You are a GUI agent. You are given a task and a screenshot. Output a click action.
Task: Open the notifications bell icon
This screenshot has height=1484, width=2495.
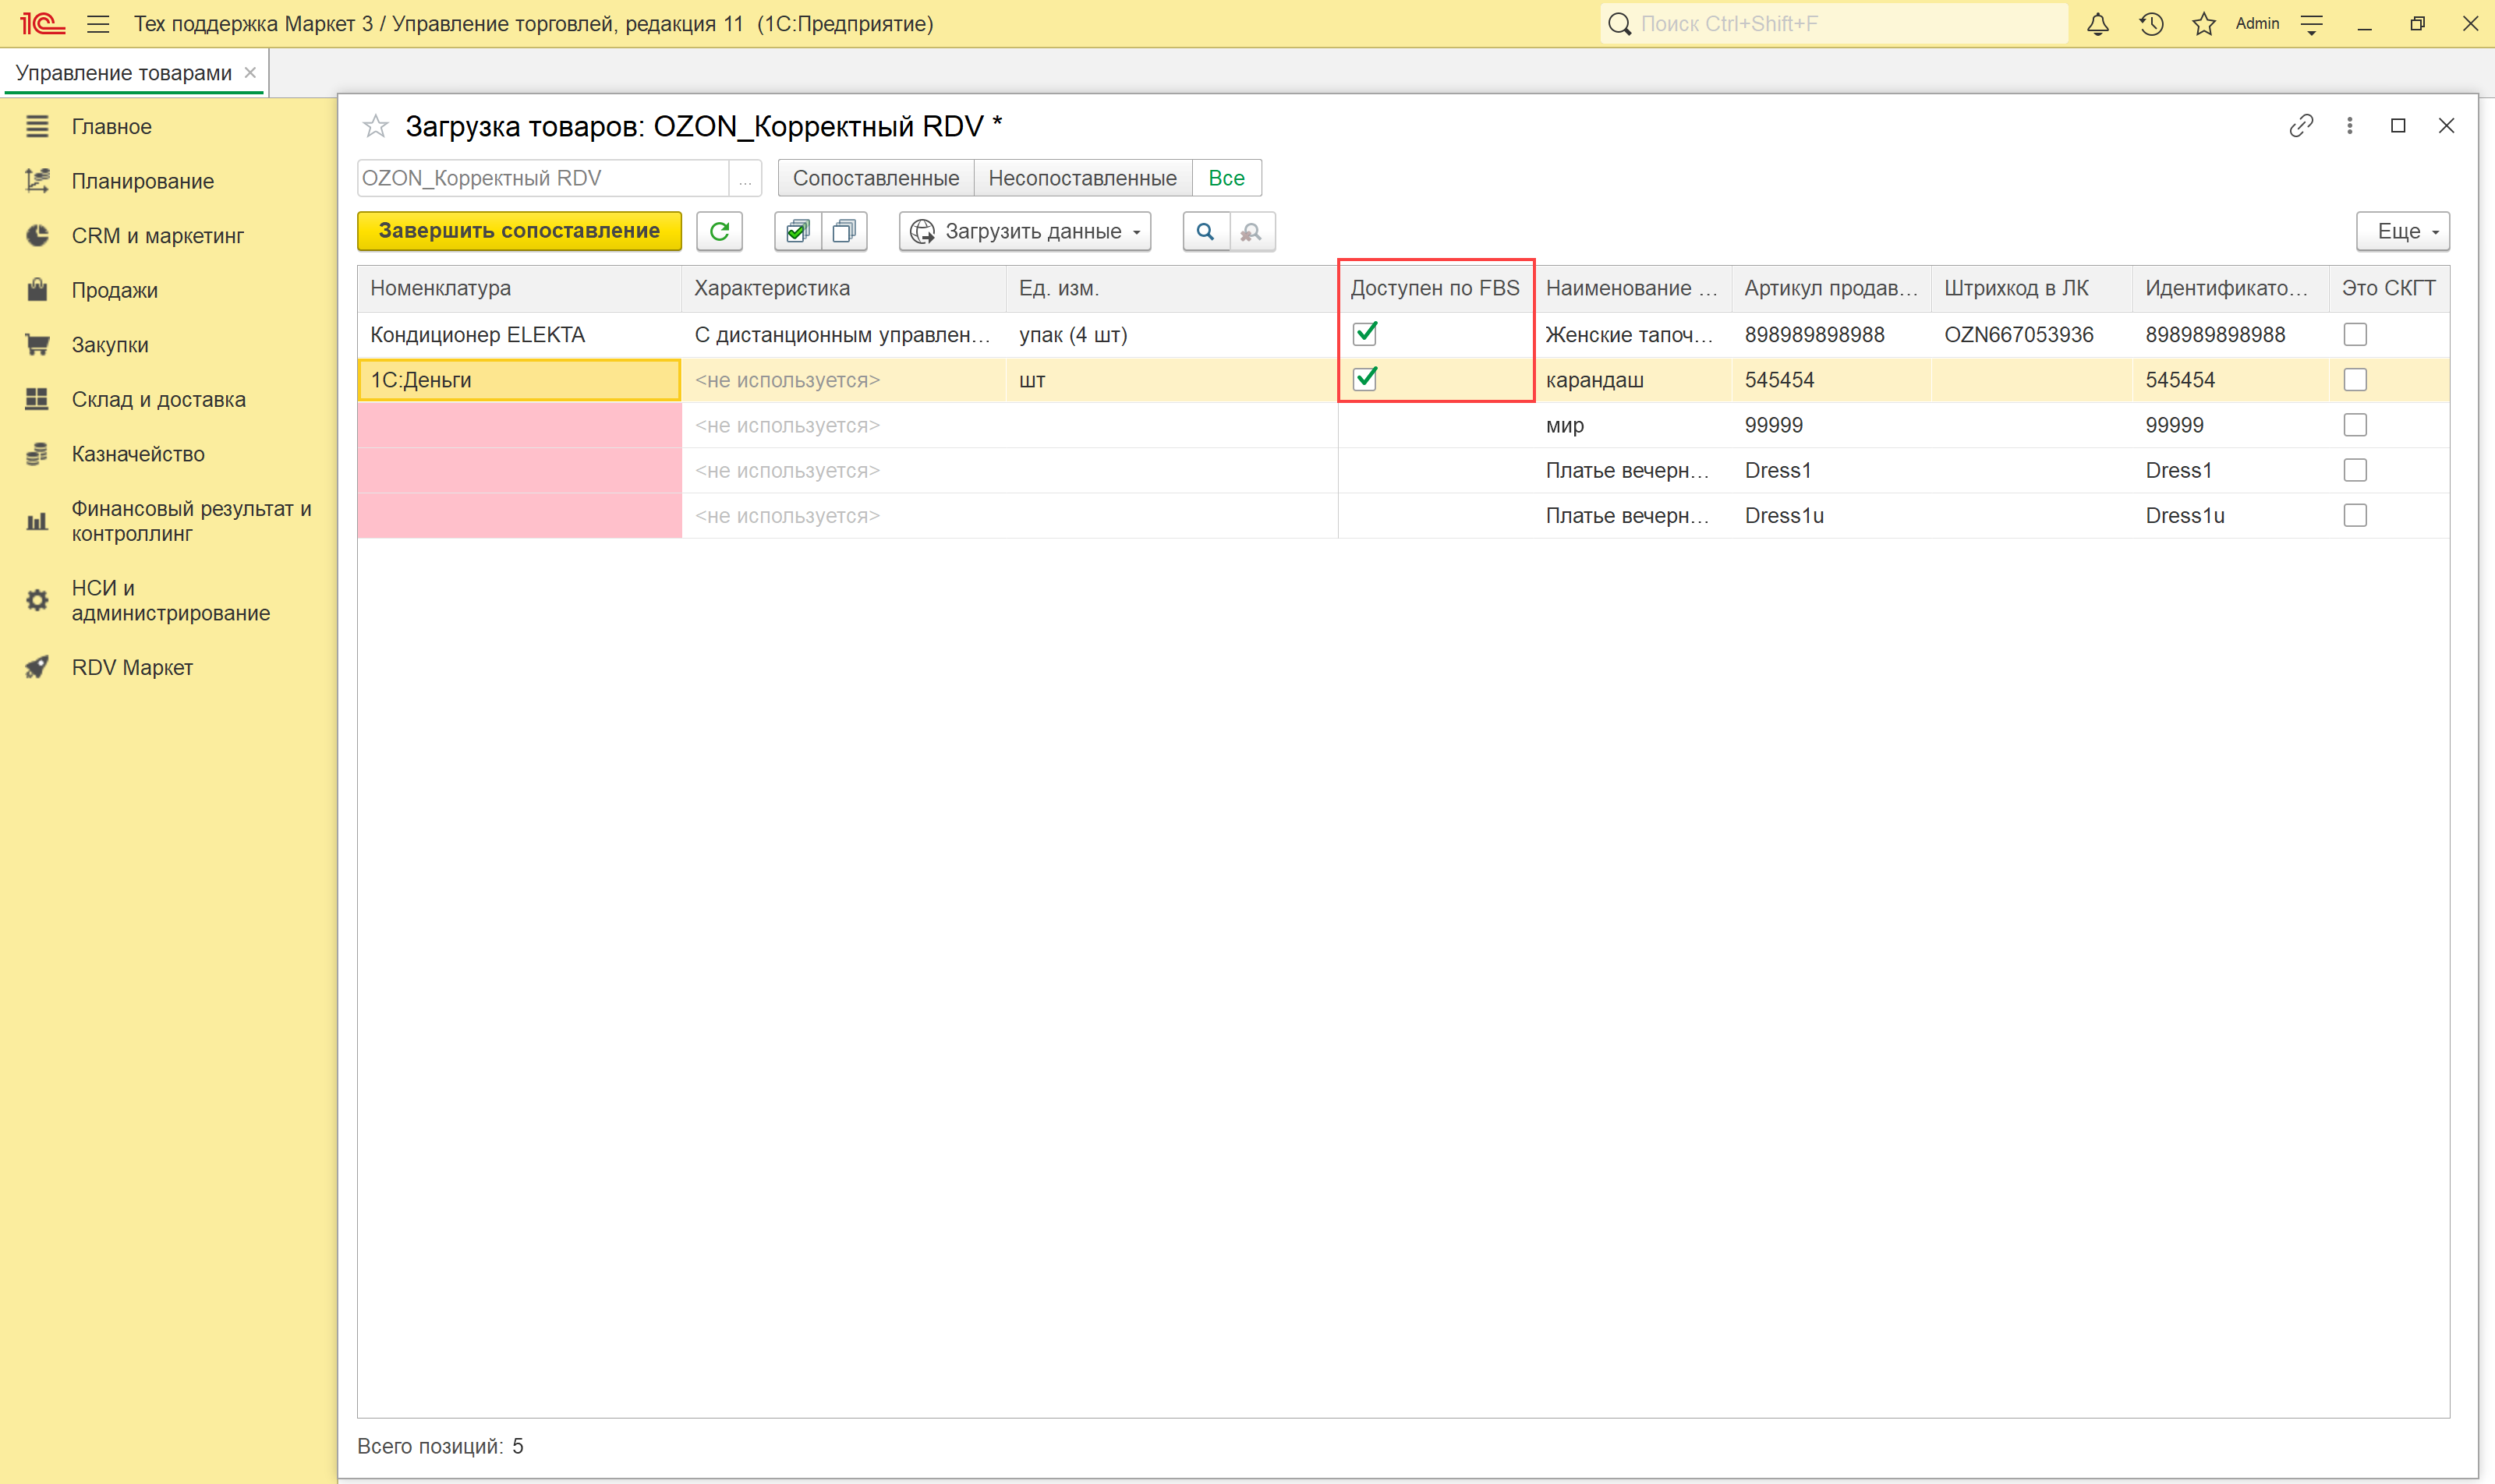(2098, 24)
